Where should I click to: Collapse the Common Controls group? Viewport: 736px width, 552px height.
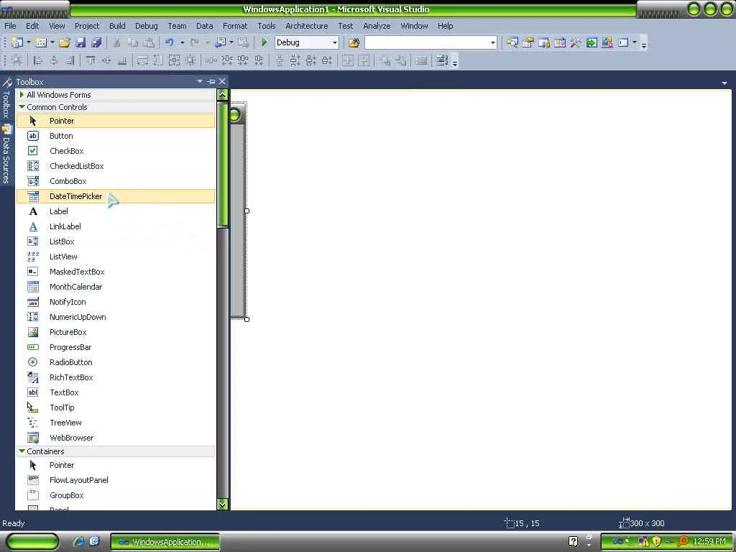pos(22,107)
